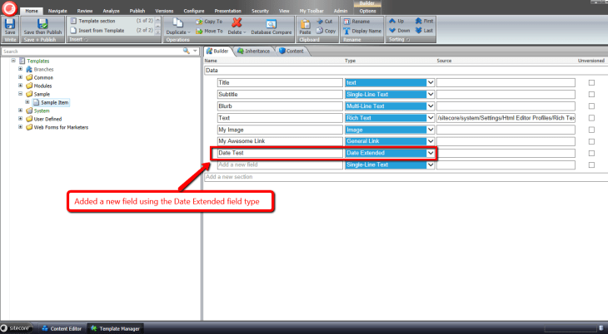The width and height of the screenshot is (608, 334).
Task: Open type dropdown for Blurb field
Action: click(431, 106)
